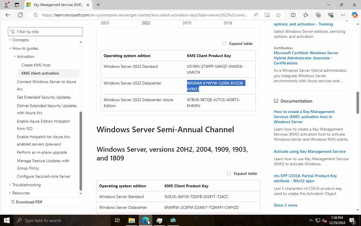
Task: Open Connect Windows Server to Azure Arc
Action: pos(47,85)
